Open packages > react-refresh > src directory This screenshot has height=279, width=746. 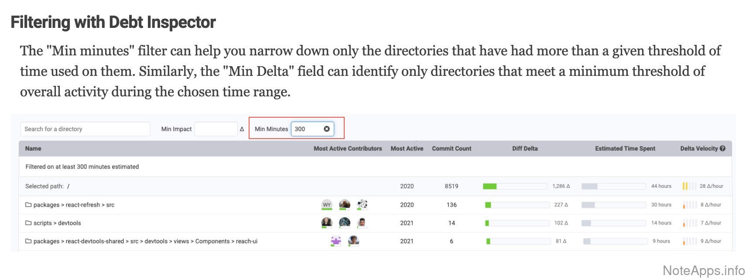[x=74, y=205]
